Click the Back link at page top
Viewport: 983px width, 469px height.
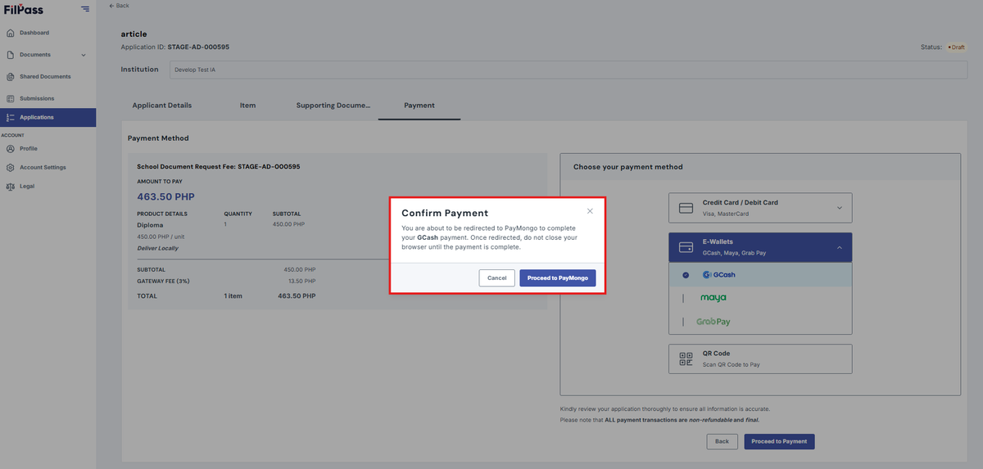click(119, 6)
